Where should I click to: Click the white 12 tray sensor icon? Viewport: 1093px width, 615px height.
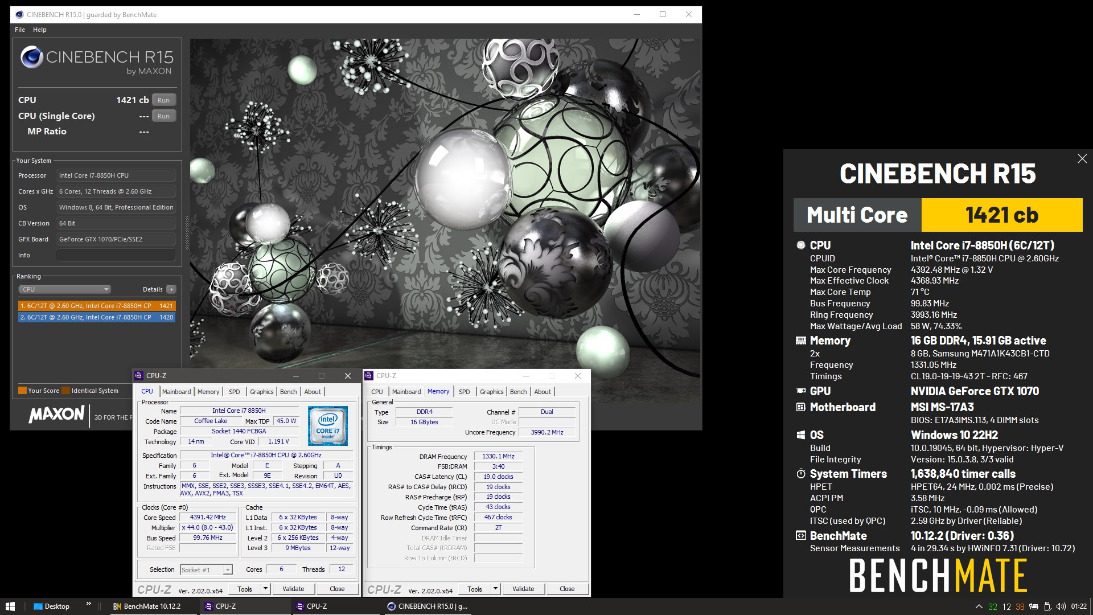tap(1006, 607)
